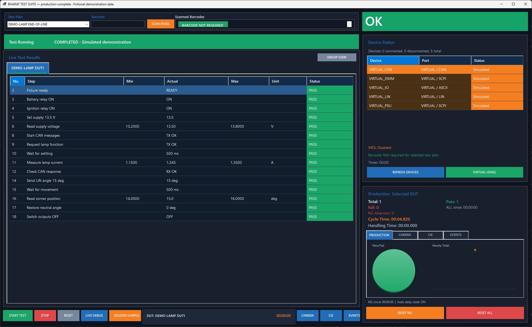Select the VIRTUAL_CAN device row
Screen dimensions: 532x327
(445, 70)
